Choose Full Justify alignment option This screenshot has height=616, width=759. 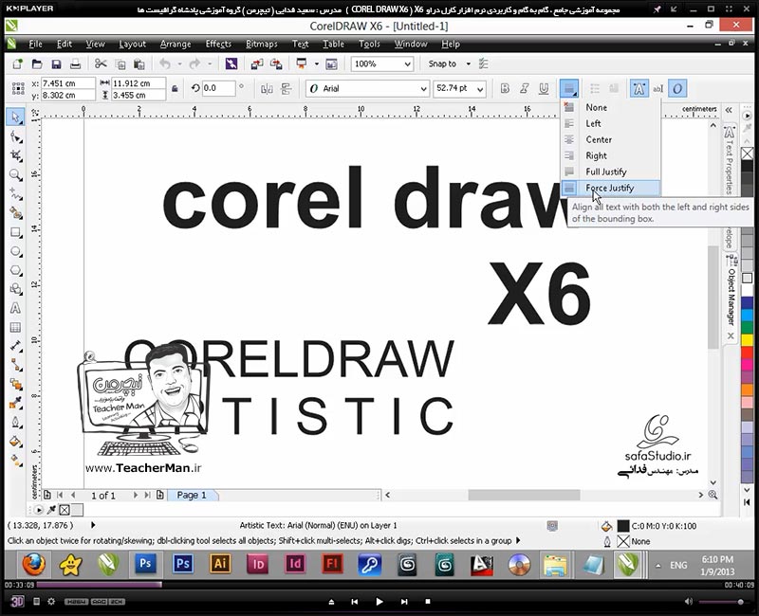pos(610,172)
